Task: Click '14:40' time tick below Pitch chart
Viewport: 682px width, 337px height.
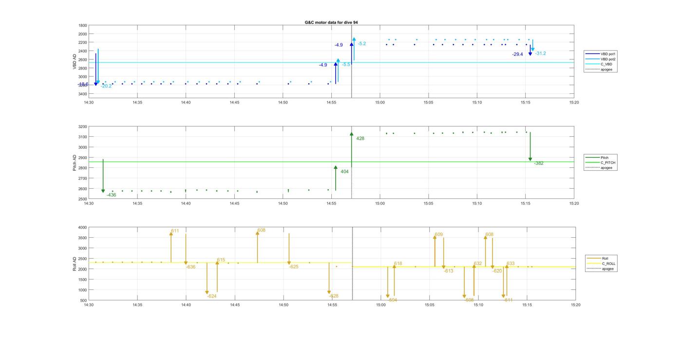Action: 186,204
